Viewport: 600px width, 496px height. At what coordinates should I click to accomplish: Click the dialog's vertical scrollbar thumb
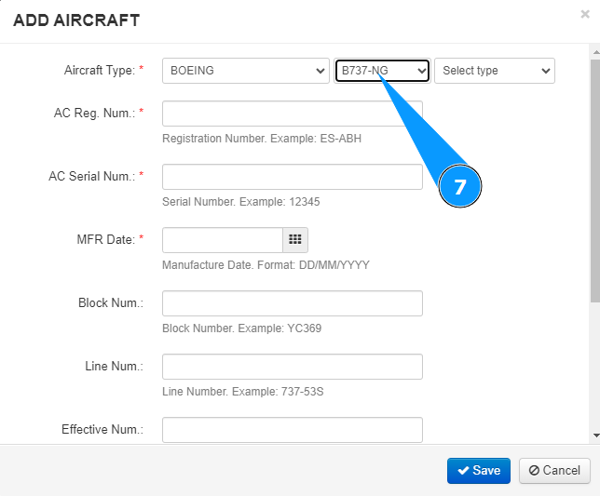click(595, 177)
